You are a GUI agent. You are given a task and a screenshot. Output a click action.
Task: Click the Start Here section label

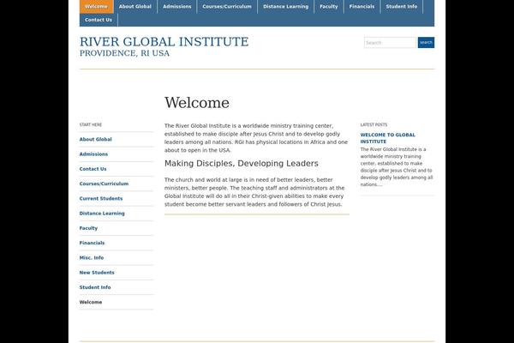(91, 124)
